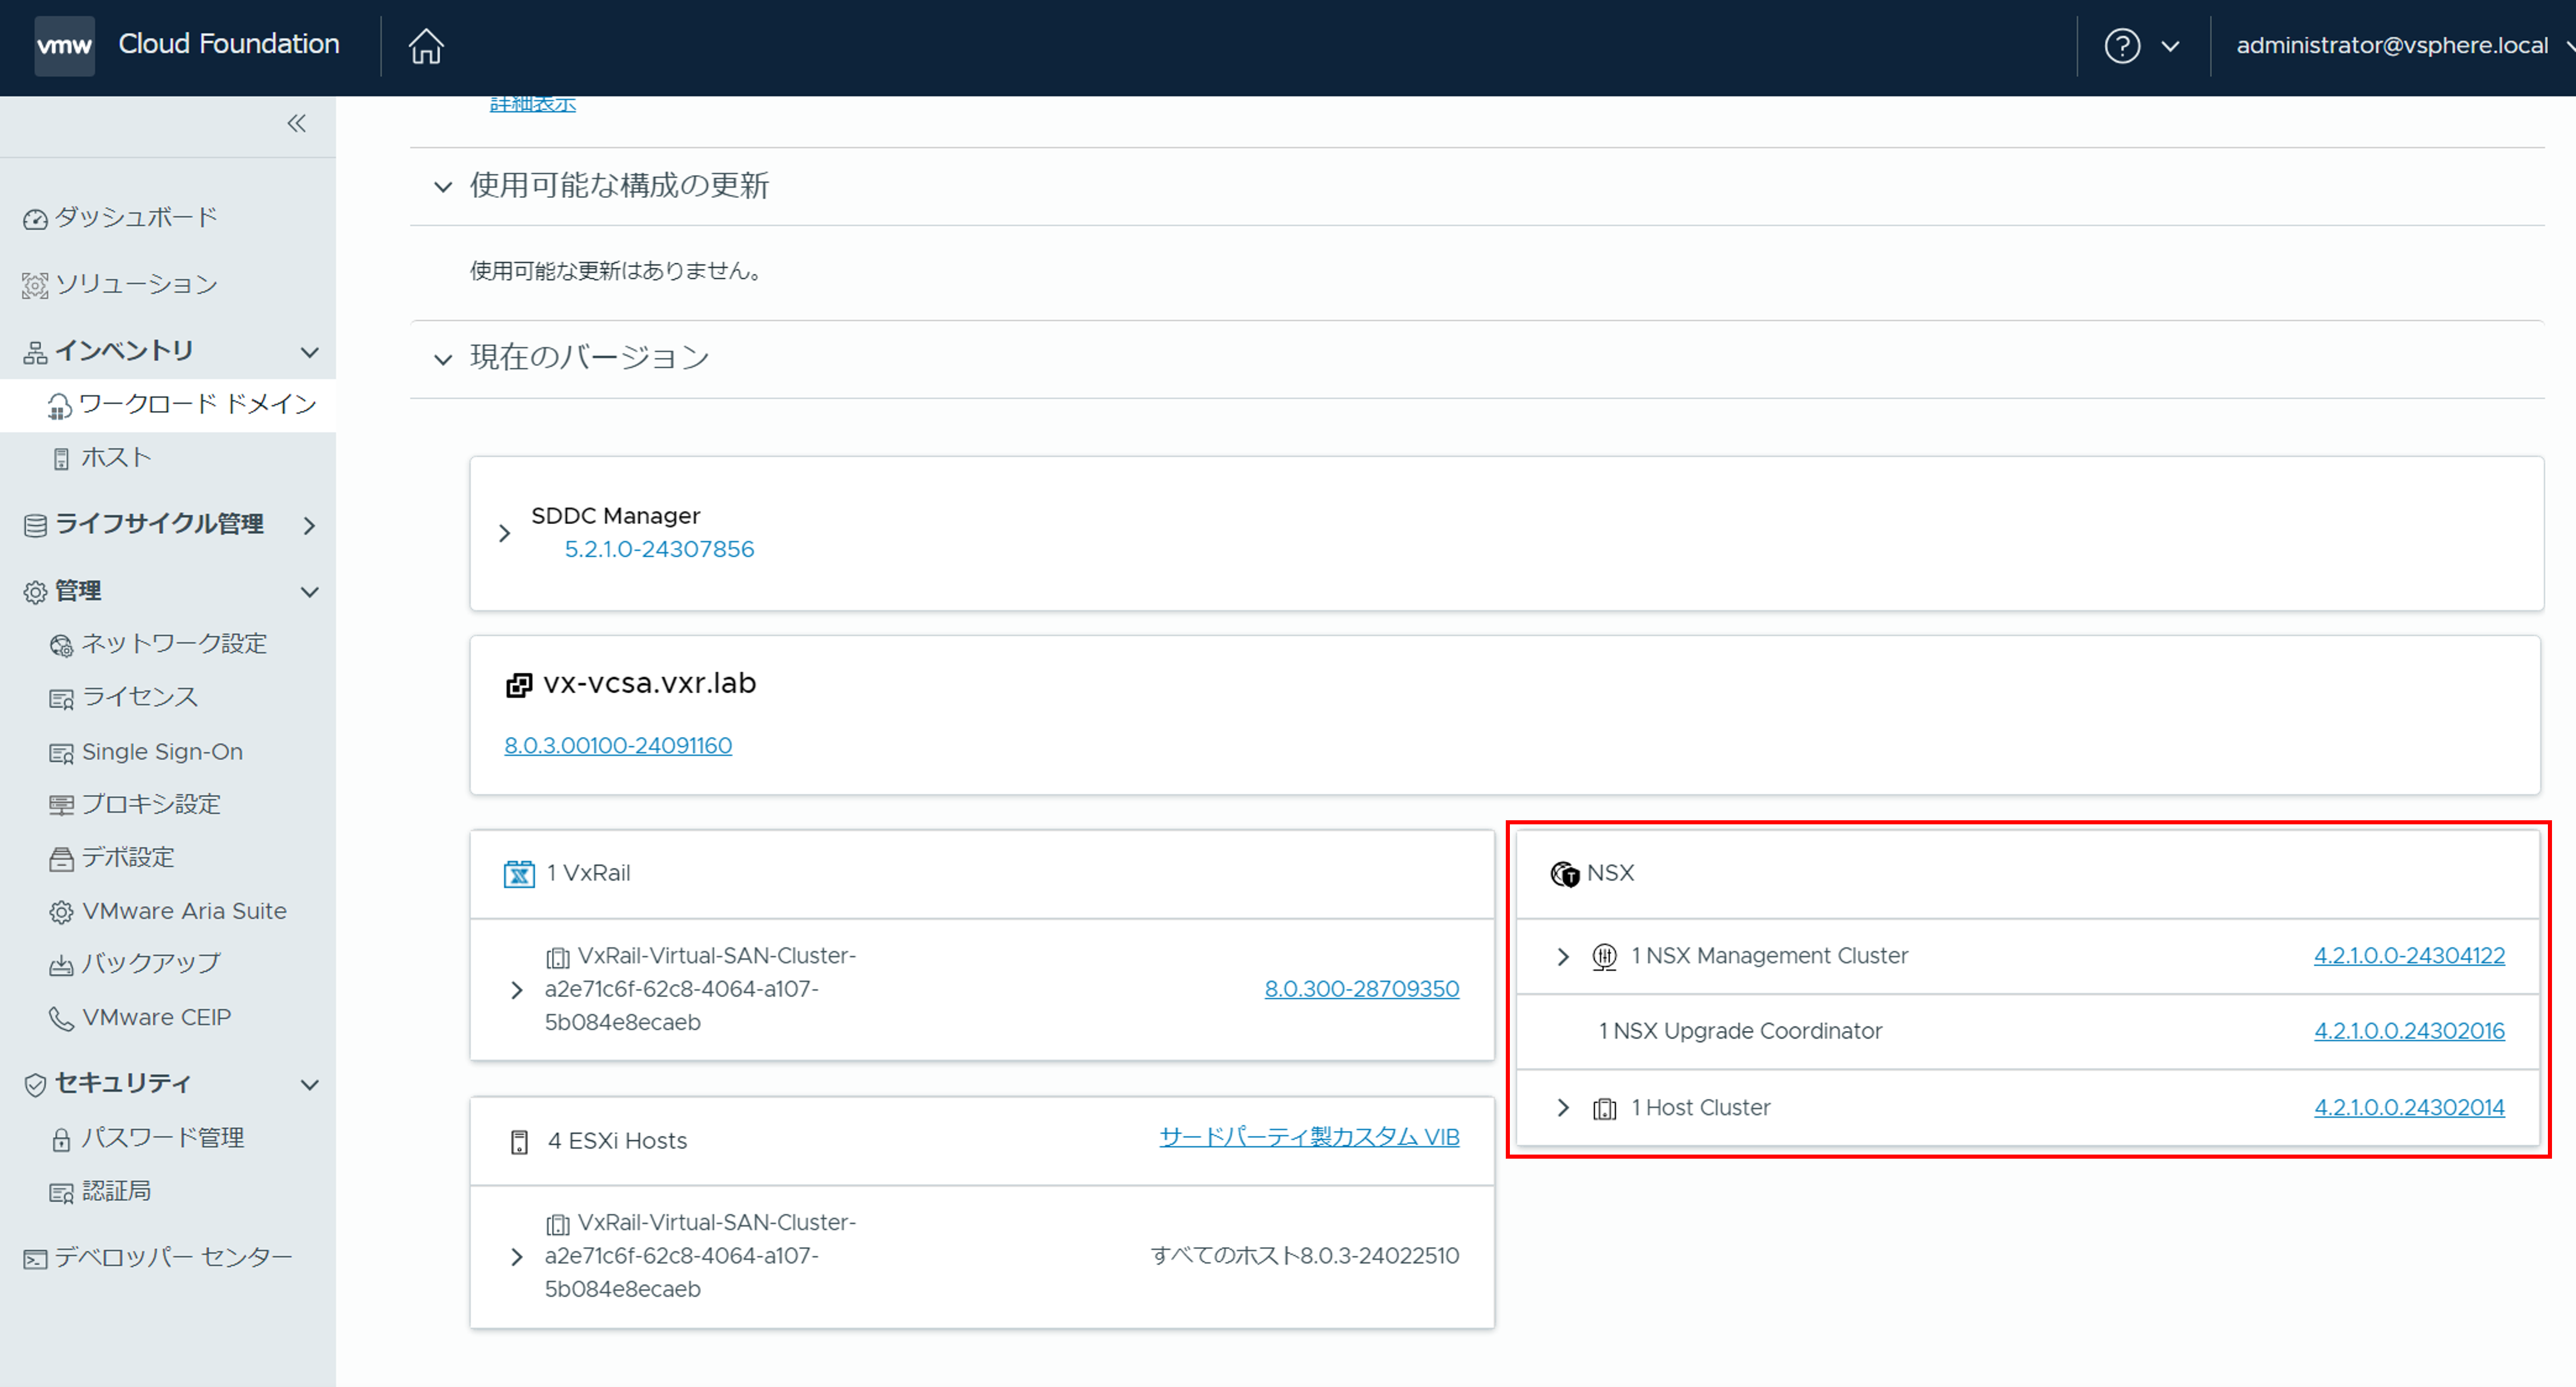The height and width of the screenshot is (1387, 2576).
Task: Open the help dropdown arrow
Action: coord(2170,46)
